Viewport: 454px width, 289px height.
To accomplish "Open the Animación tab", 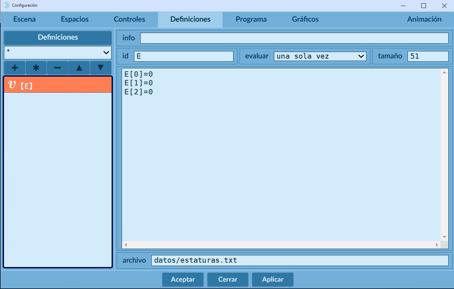I will pyautogui.click(x=424, y=19).
